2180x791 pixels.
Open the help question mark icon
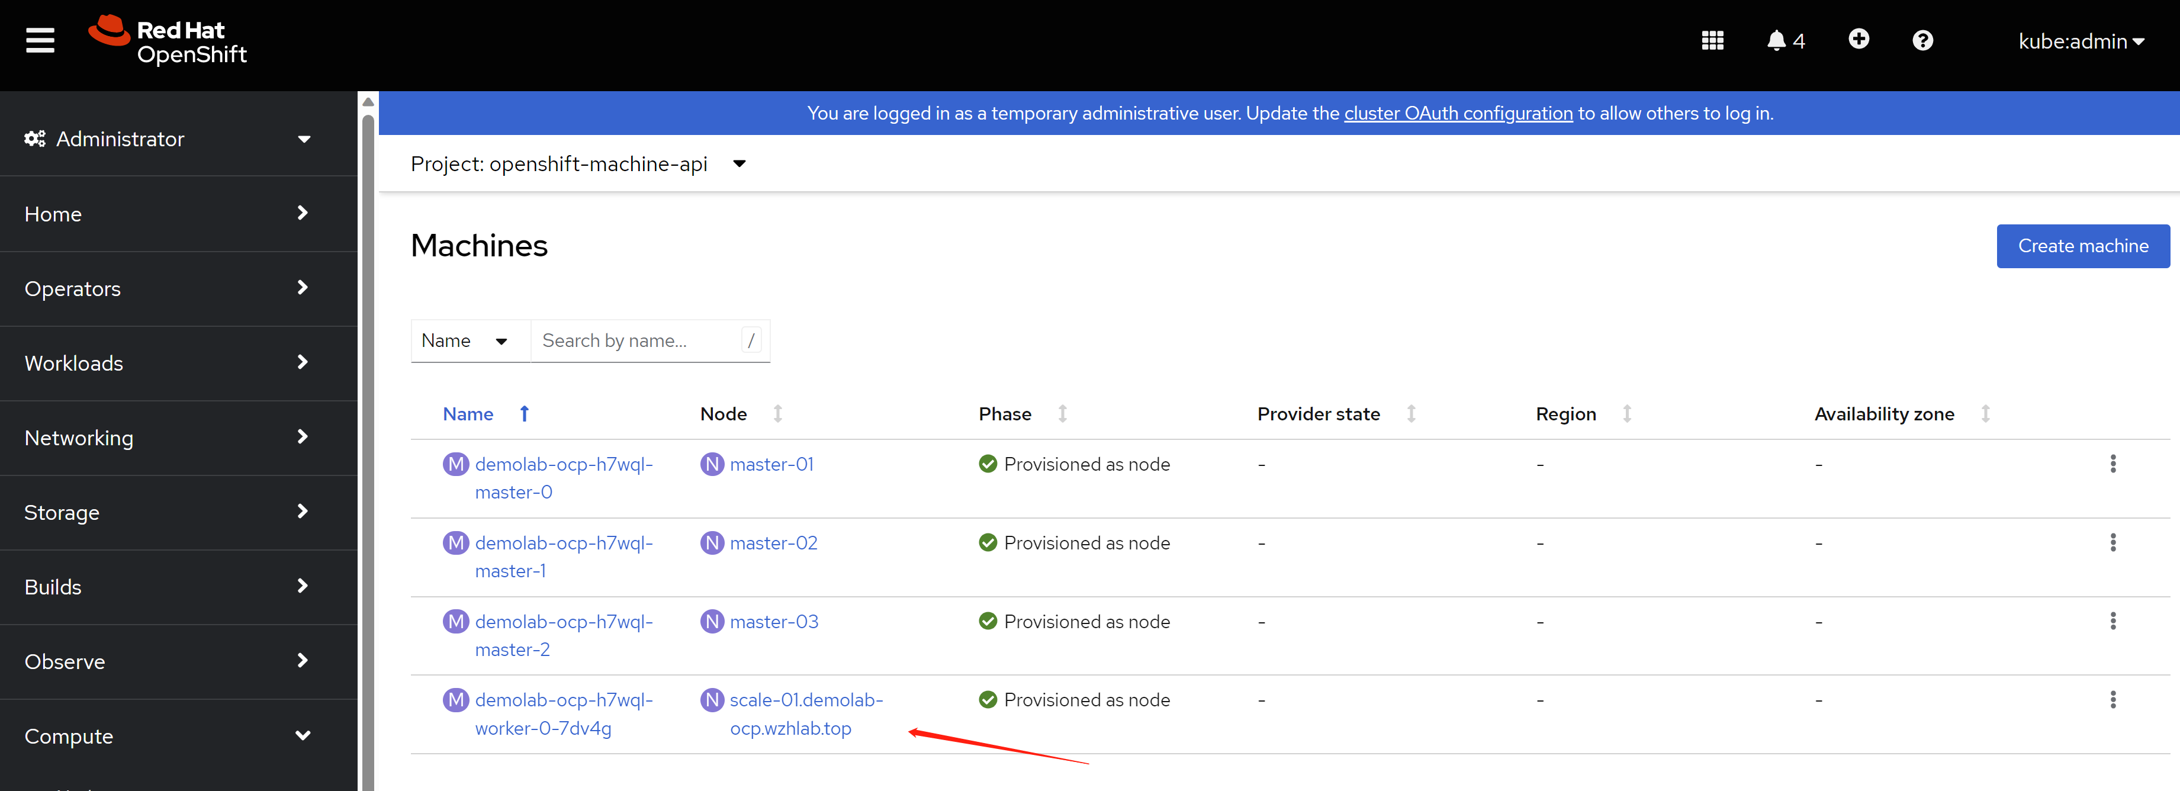tap(1922, 41)
